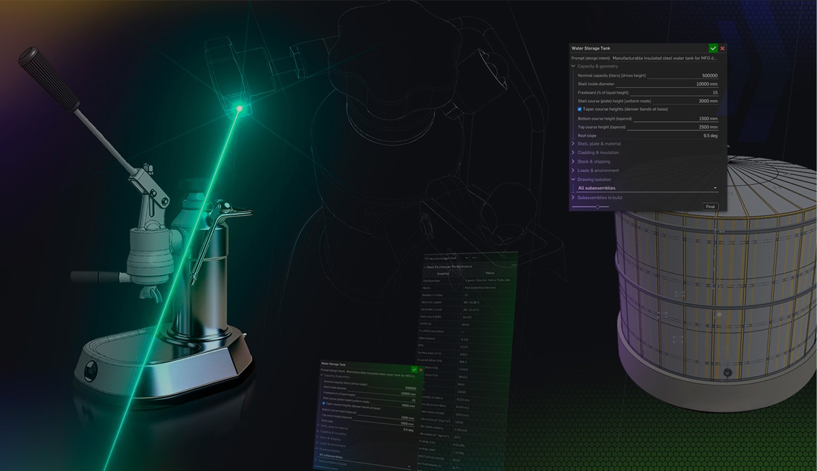Image resolution: width=817 pixels, height=471 pixels.
Task: Open ellipsis menu on Heat Exchanger Performance header row
Action: [514, 265]
